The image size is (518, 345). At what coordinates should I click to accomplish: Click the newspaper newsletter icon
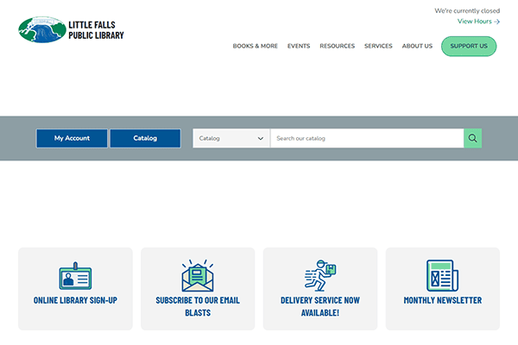(442, 275)
